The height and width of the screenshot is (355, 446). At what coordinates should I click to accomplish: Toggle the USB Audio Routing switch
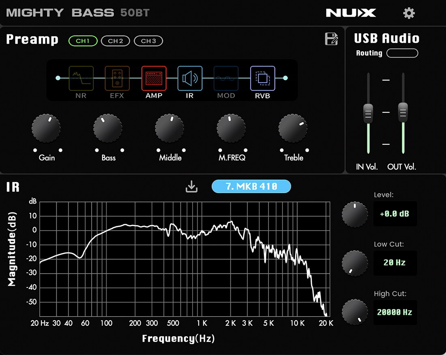(x=402, y=53)
